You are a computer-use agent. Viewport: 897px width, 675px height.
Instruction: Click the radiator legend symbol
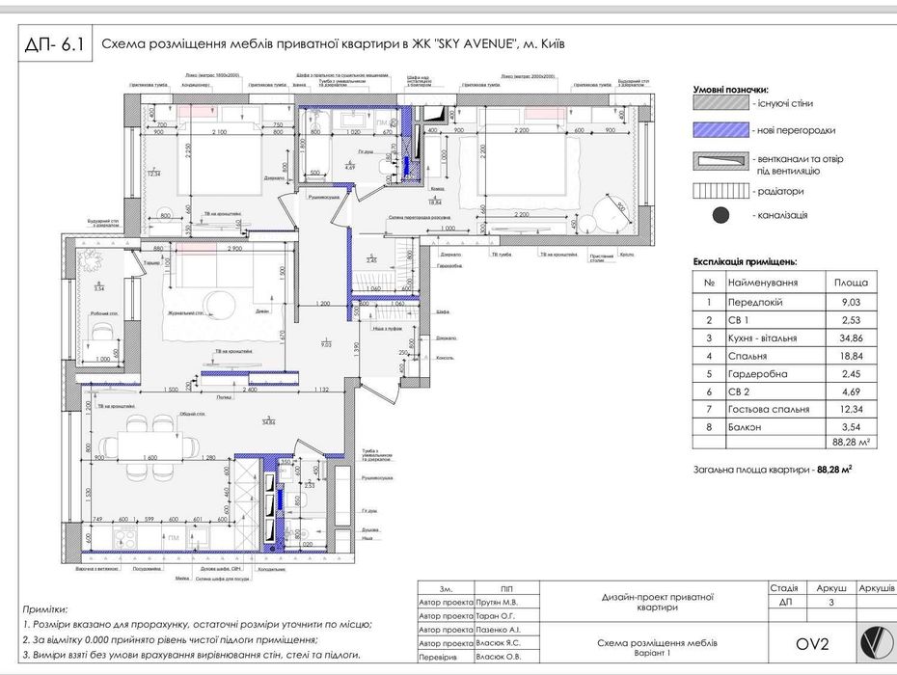720,191
